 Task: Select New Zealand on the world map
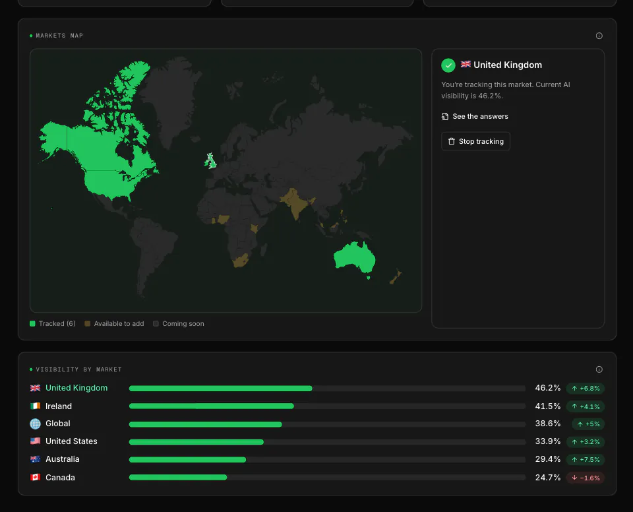point(396,277)
